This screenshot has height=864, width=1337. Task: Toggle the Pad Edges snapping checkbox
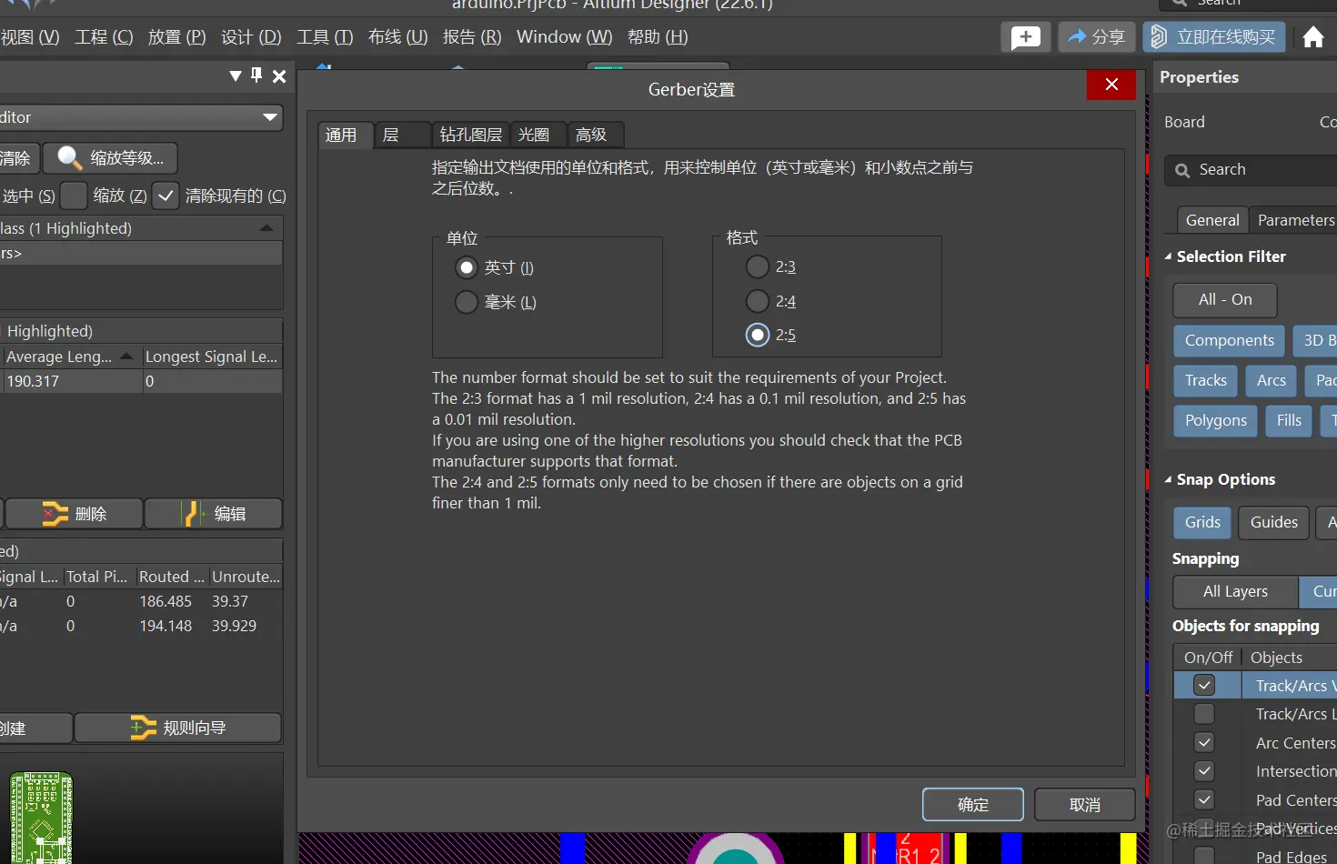click(1204, 856)
